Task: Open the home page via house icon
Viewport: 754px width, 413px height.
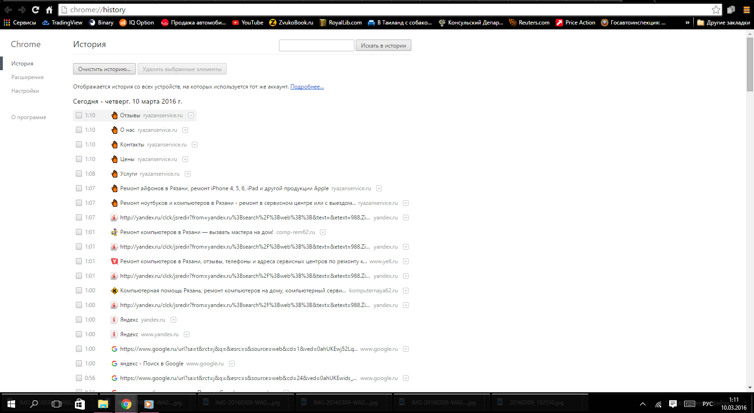Action: coord(49,10)
